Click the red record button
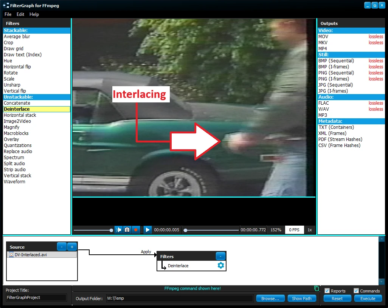 click(136, 230)
